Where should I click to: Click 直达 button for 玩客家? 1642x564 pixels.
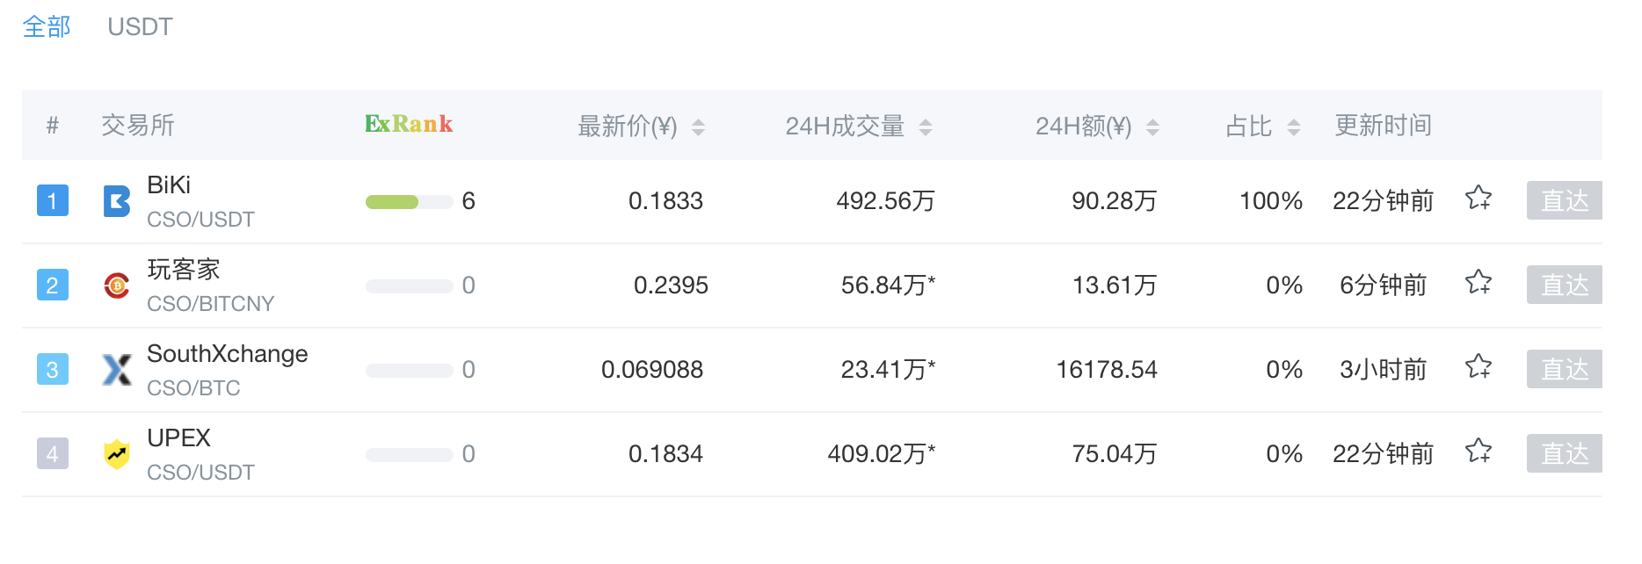coord(1565,285)
